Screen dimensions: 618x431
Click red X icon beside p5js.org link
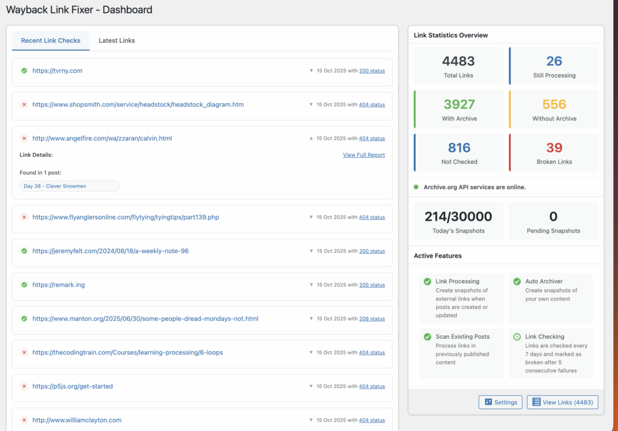tap(24, 386)
